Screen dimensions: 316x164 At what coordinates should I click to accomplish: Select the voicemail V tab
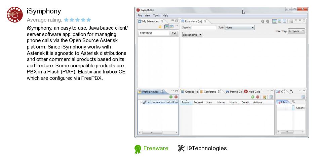click(x=280, y=92)
